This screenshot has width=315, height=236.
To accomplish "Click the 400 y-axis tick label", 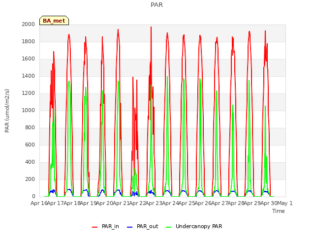I will click(30, 162).
